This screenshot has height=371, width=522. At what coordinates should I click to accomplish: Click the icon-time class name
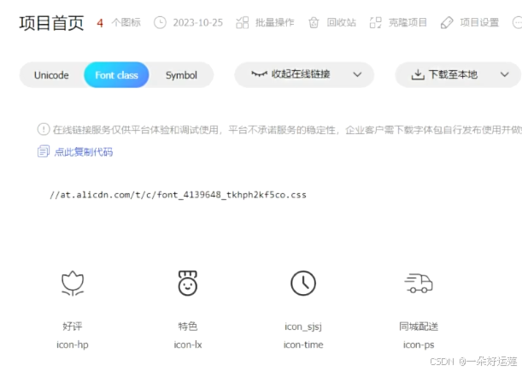coord(303,344)
